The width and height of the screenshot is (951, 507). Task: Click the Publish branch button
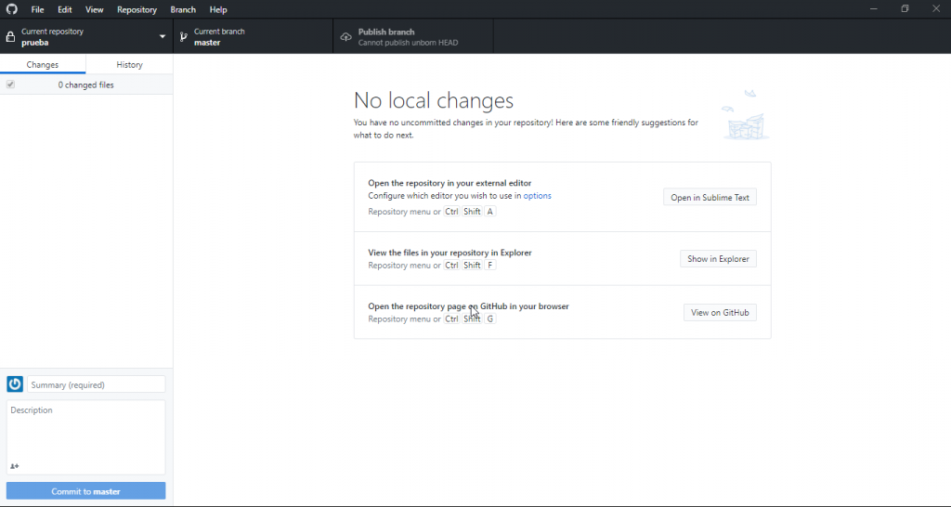pos(413,36)
